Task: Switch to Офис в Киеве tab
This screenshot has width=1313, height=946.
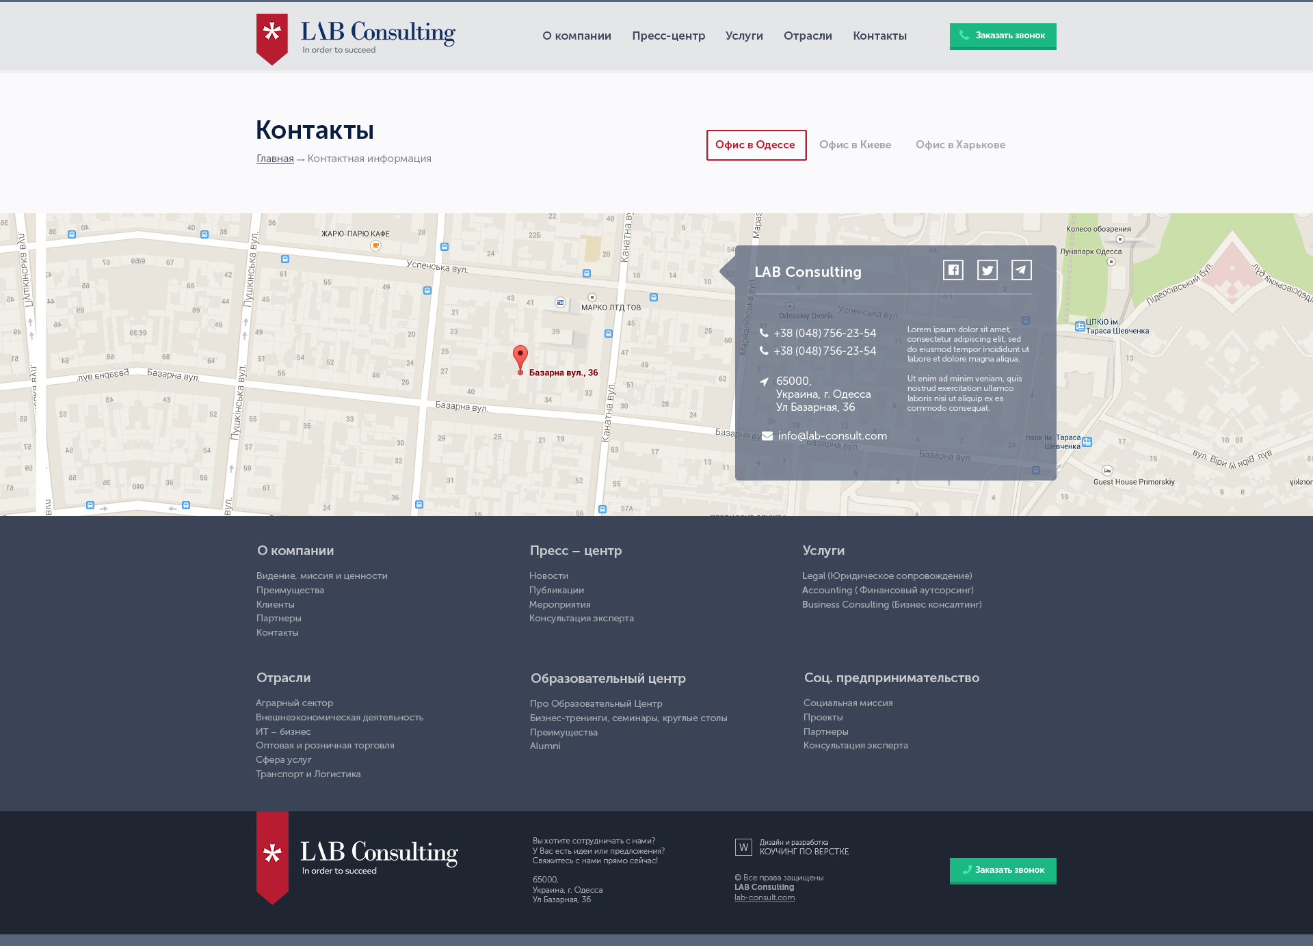Action: 855,145
